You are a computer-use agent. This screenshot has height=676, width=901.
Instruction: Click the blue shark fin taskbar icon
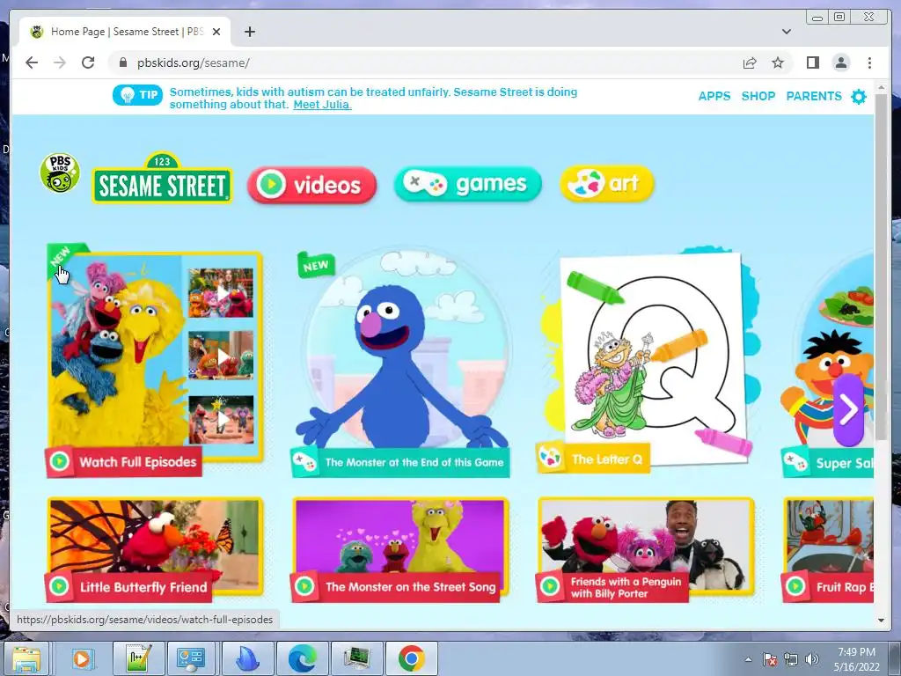pos(247,658)
